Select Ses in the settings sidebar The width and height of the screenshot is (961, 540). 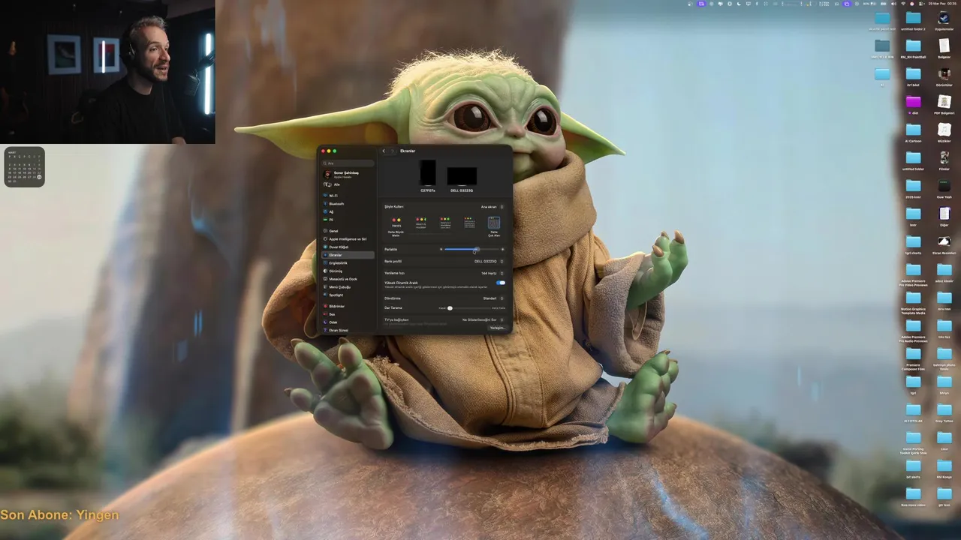pyautogui.click(x=348, y=314)
